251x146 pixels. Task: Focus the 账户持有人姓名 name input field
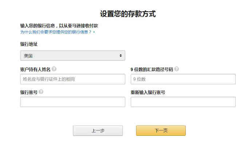pos(72,79)
